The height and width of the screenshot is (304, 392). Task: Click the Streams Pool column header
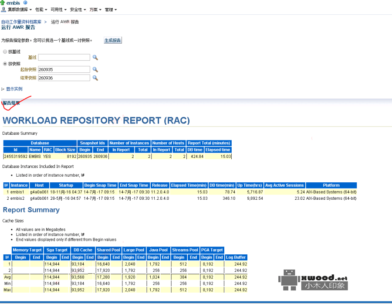185,250
